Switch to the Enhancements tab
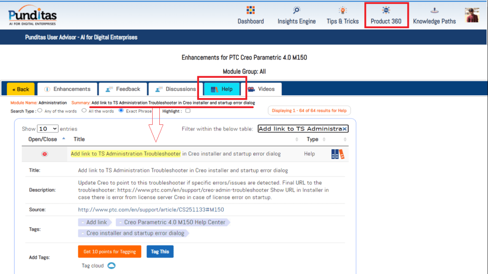Viewport: 488px width, 274px height. [67, 89]
